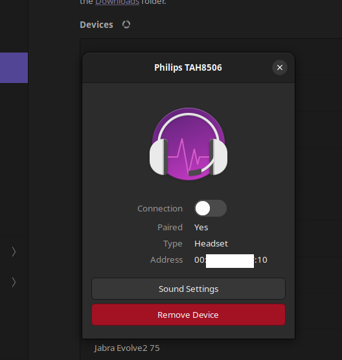Click the Headset type value
Image resolution: width=342 pixels, height=360 pixels.
tap(211, 244)
